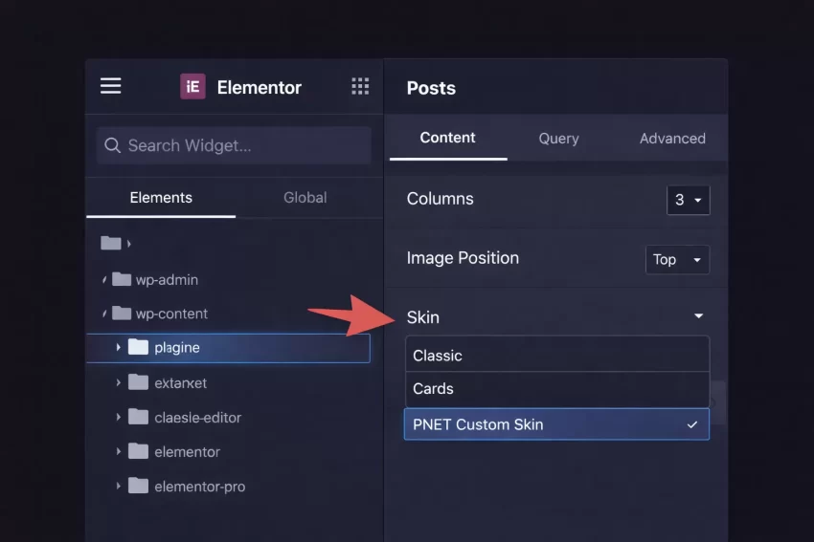The width and height of the screenshot is (814, 542).
Task: Select the elementor-pro folder
Action: coord(187,487)
